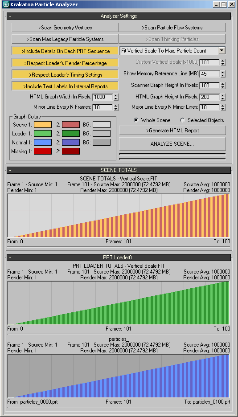238x417 pixels.
Task: Click the Minor Line Every N Frames spinner
Action: coord(116,107)
